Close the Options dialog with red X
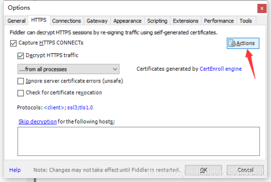The width and height of the screenshot is (271, 182). [262, 8]
